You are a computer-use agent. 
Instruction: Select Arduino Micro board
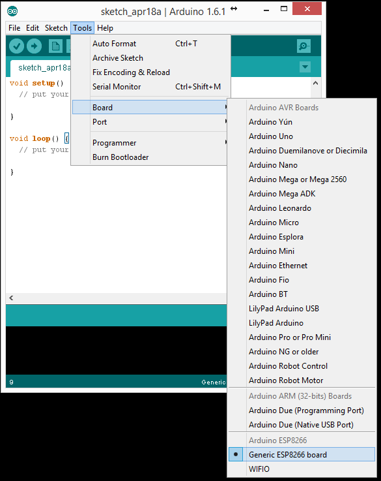click(x=302, y=223)
